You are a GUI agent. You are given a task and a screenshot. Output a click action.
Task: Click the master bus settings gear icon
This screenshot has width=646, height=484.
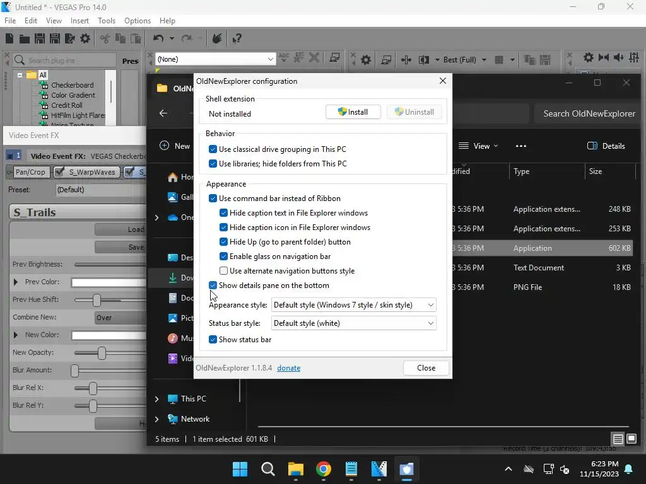(x=589, y=57)
